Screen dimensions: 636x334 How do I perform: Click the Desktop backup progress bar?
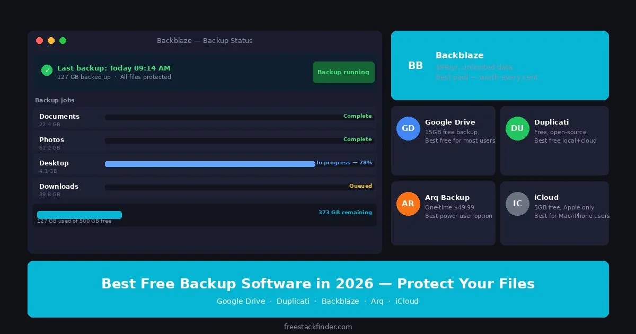coord(240,164)
